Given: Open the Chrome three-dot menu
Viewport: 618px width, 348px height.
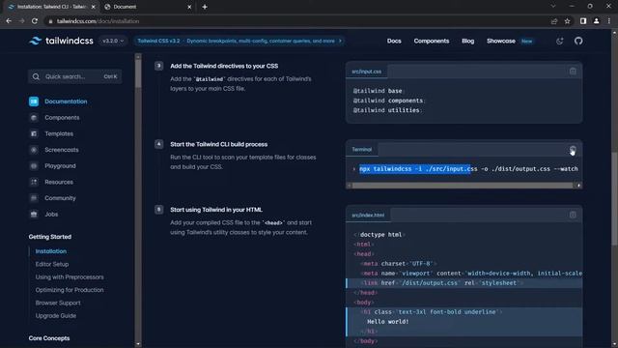Looking at the screenshot, I should [x=609, y=21].
